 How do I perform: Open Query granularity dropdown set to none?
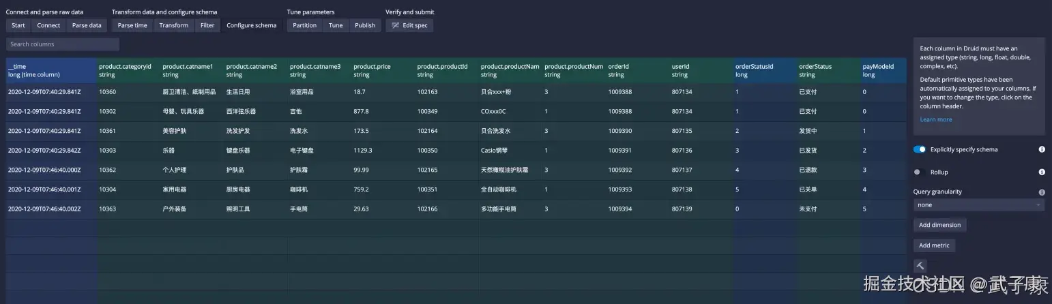(979, 204)
